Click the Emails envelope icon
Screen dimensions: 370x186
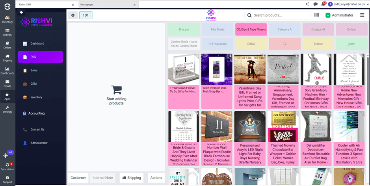[7, 84]
